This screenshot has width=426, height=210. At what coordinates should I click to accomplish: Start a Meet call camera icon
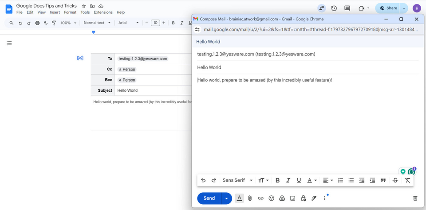pyautogui.click(x=361, y=8)
